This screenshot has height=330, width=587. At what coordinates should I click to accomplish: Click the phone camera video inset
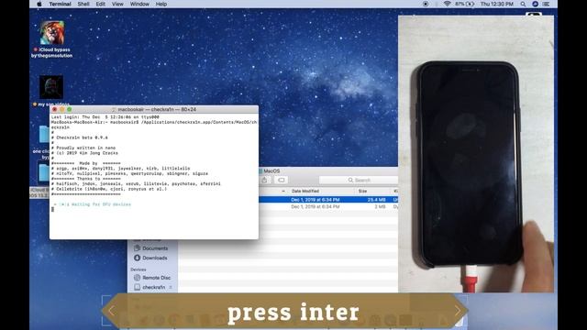coord(476,154)
